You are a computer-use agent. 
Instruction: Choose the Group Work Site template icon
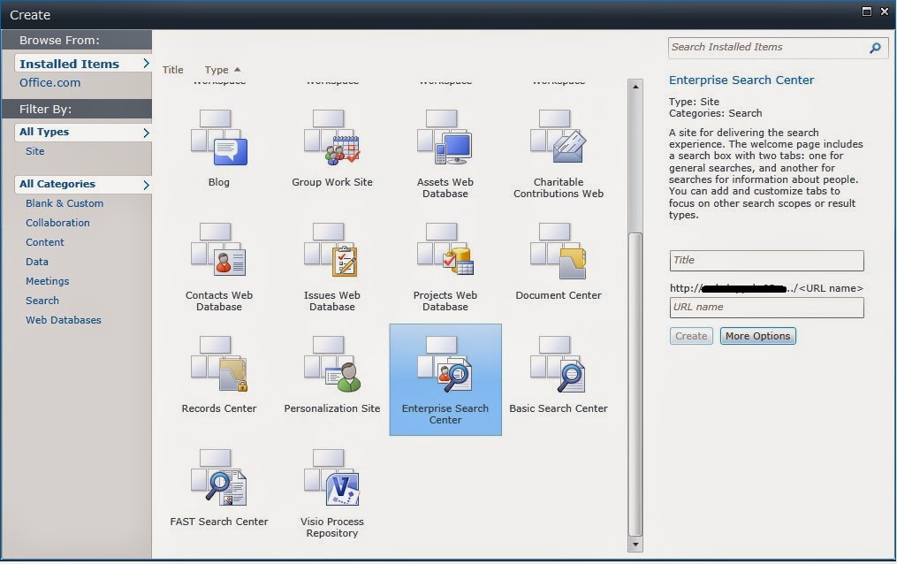331,137
